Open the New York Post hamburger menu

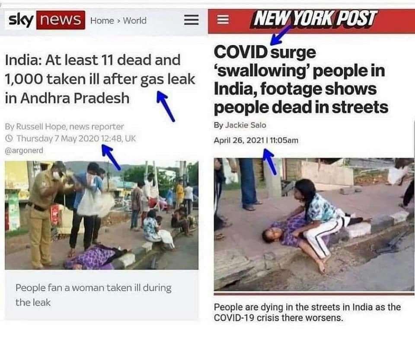coord(223,19)
